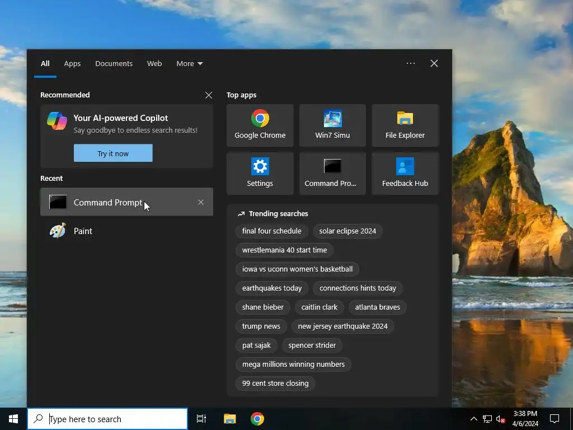This screenshot has width=573, height=430.
Task: Select the 'shane bieber' chip
Action: tap(263, 307)
